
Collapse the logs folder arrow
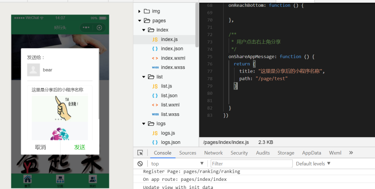point(144,124)
